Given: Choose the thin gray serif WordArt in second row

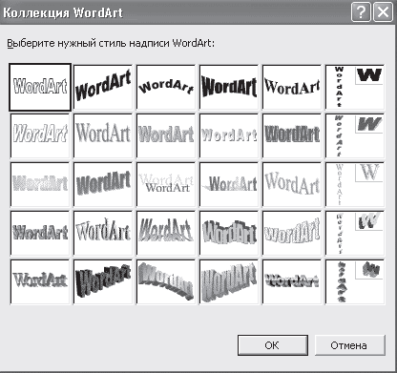Looking at the screenshot, I should point(103,135).
